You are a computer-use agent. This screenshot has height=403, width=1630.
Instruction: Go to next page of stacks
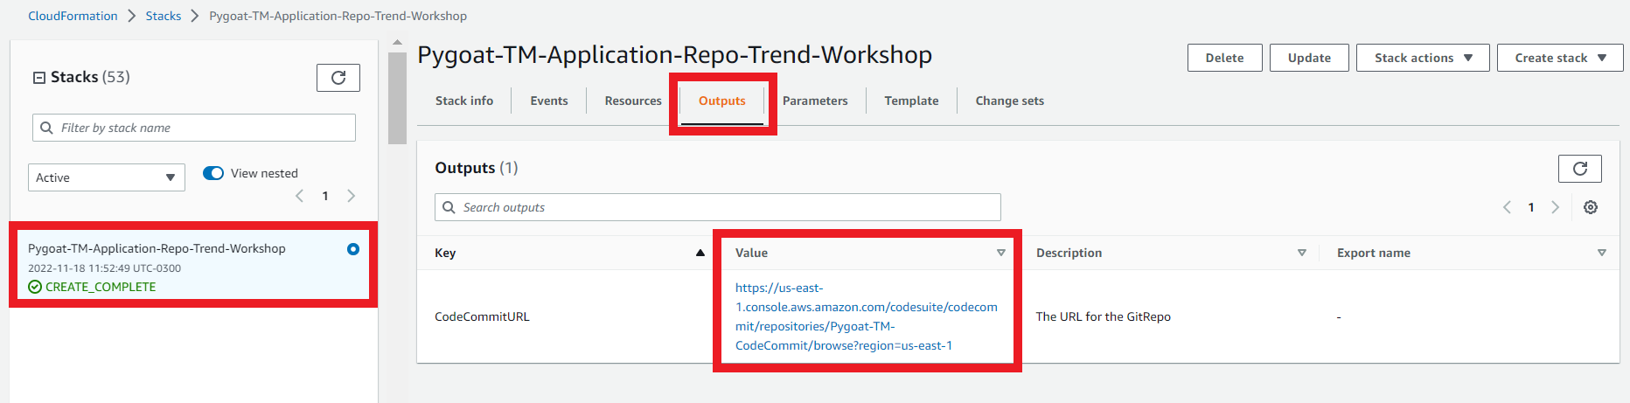(352, 196)
